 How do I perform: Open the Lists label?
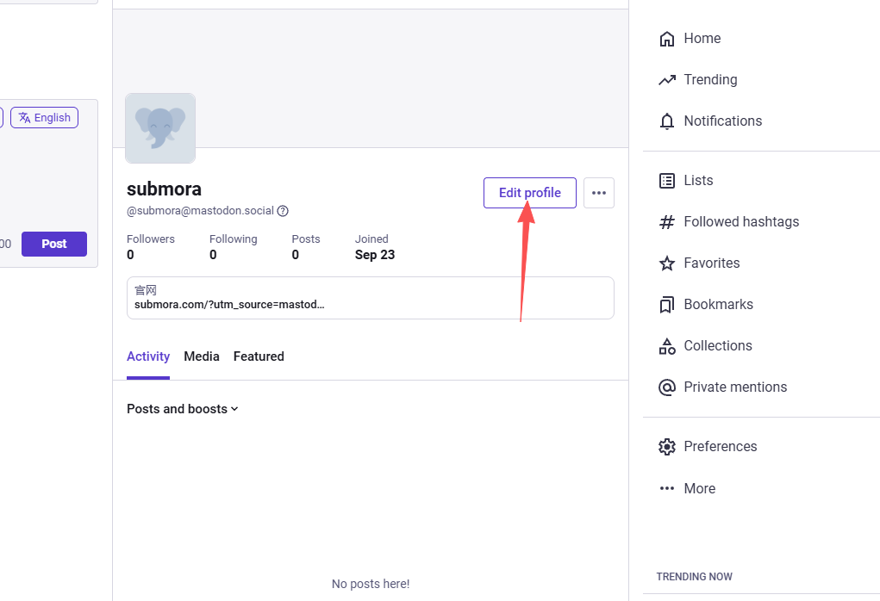(698, 181)
